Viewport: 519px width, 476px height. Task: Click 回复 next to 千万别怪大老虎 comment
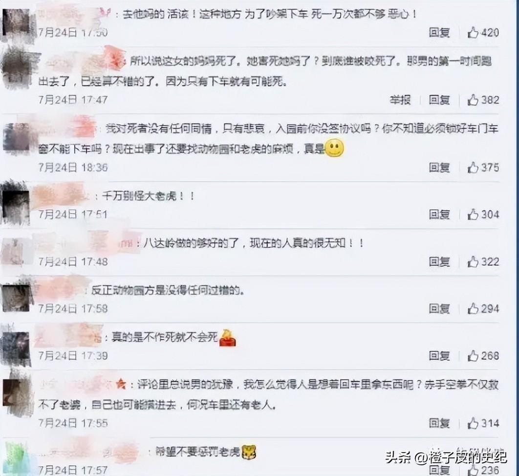(x=439, y=215)
